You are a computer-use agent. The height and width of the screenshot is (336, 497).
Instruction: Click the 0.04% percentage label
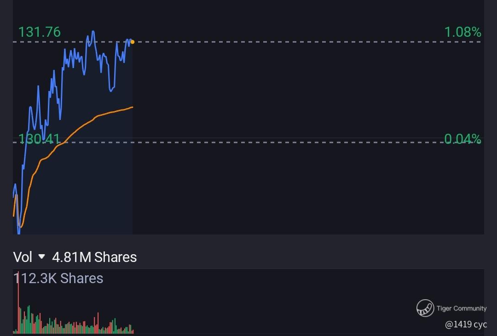[463, 139]
